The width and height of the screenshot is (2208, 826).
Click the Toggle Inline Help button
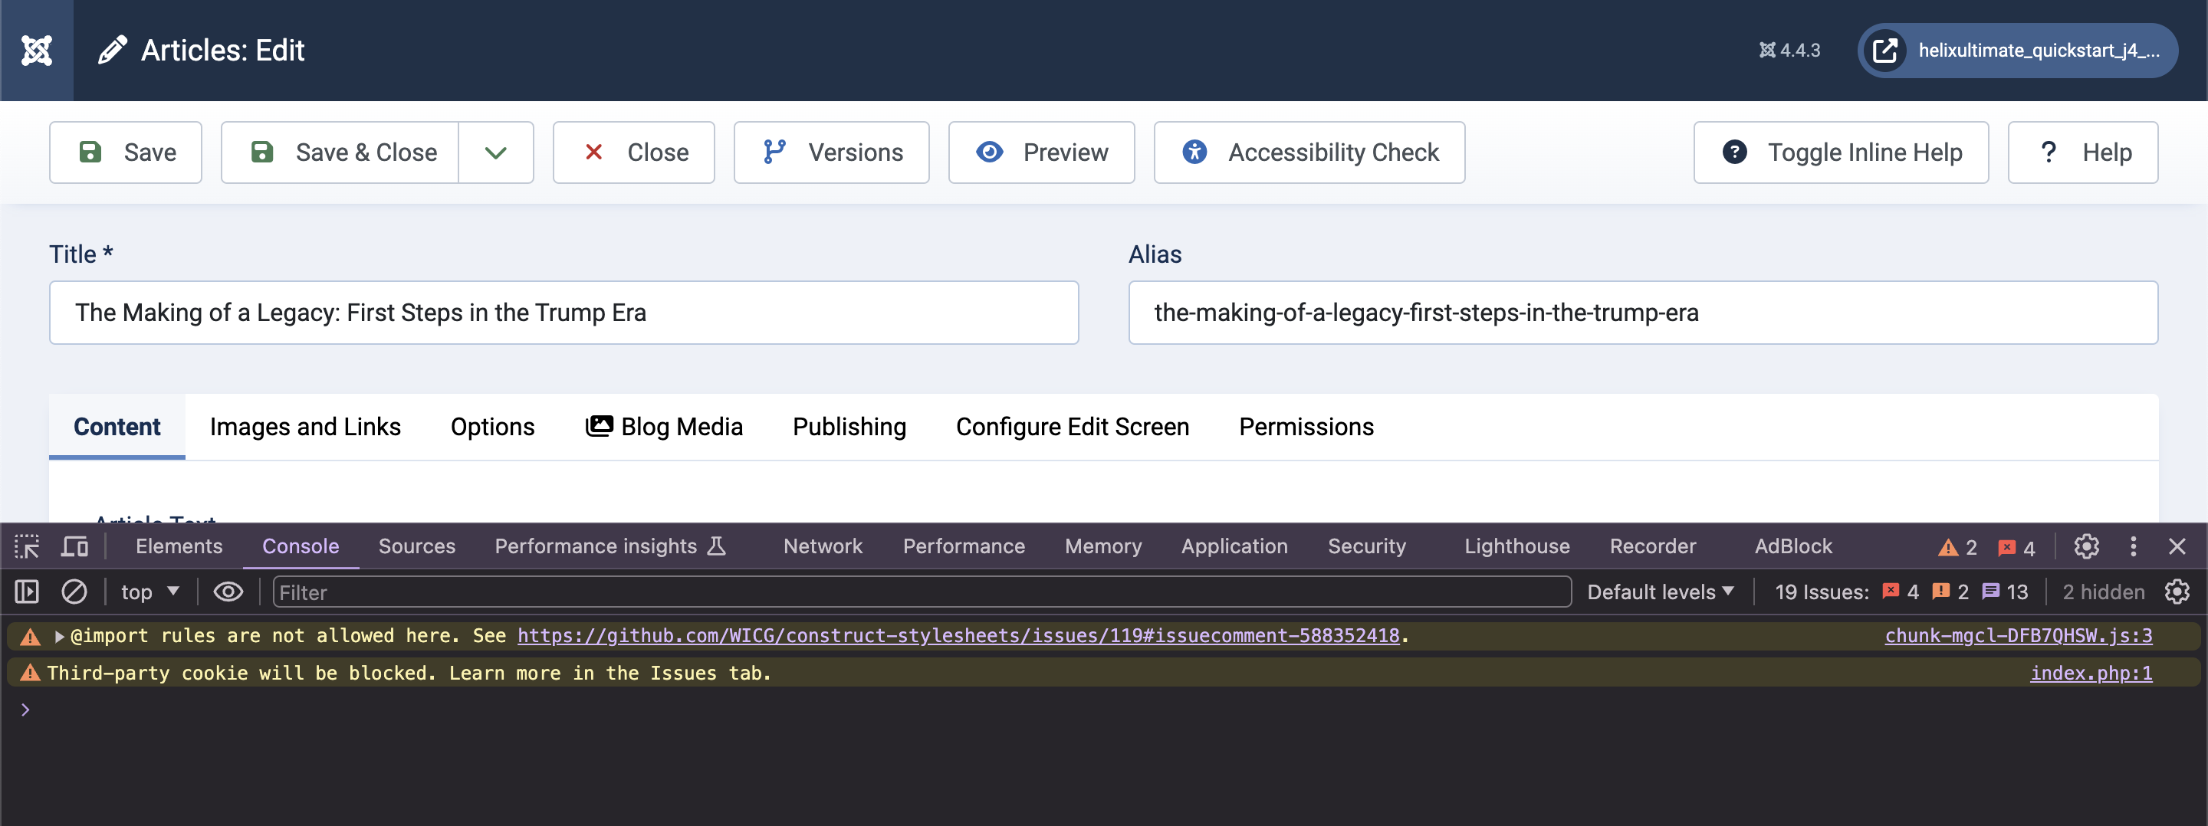[1840, 152]
